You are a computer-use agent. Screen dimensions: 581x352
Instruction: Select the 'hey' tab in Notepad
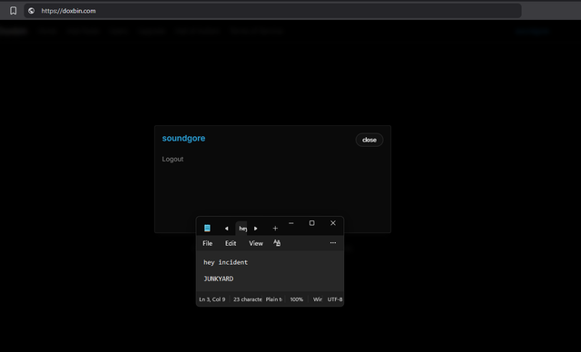pos(242,229)
